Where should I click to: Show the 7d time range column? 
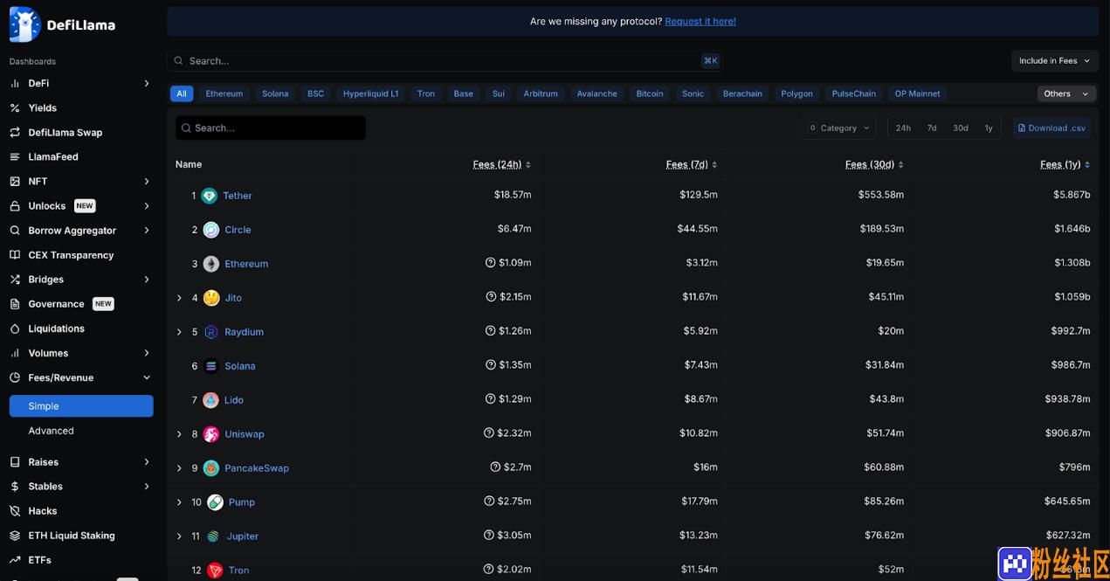[932, 128]
